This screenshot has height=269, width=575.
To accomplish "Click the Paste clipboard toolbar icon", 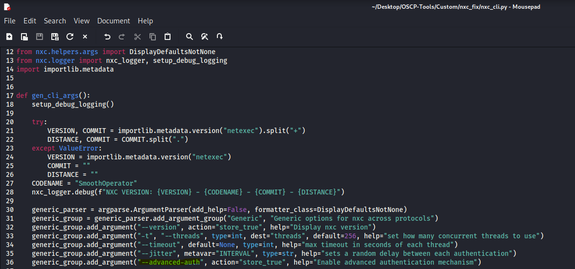I will 168,37.
